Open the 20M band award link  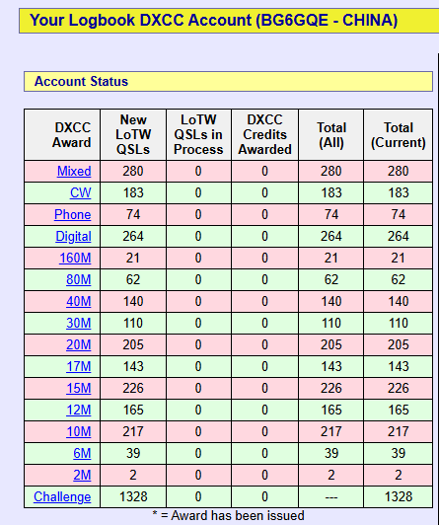tap(79, 344)
